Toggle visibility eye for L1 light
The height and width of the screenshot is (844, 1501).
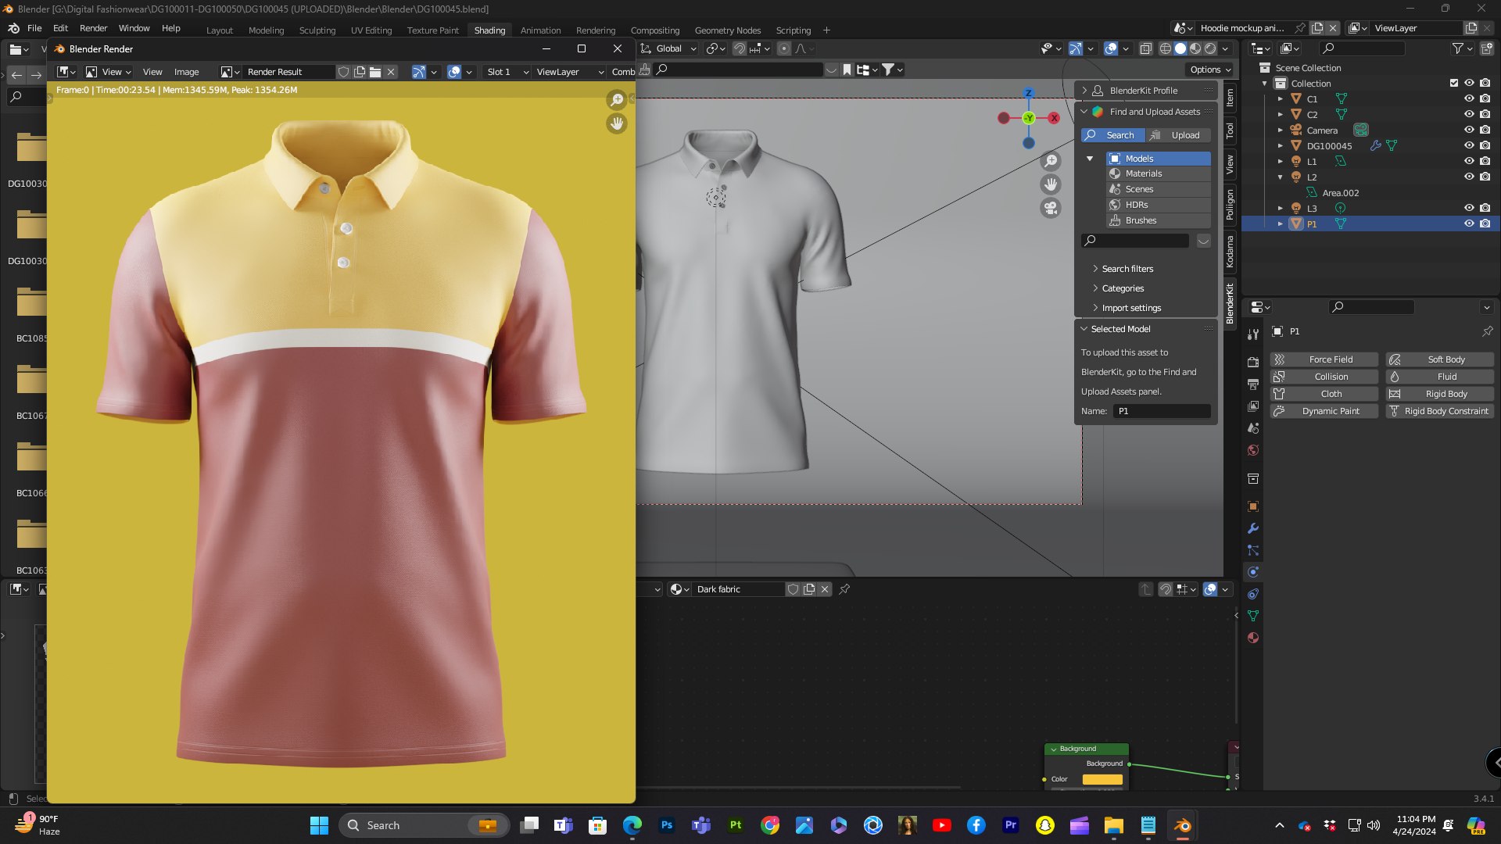(1469, 161)
